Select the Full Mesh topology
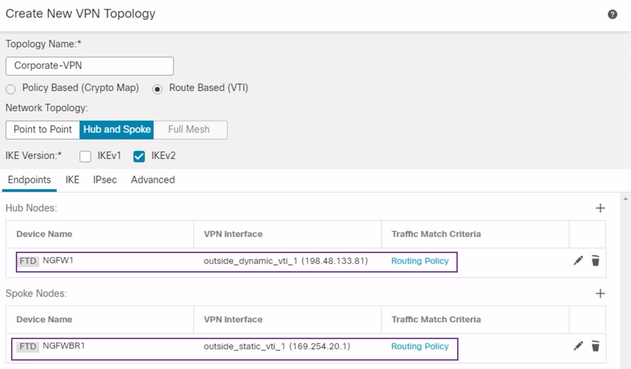This screenshot has height=369, width=631. click(x=189, y=130)
